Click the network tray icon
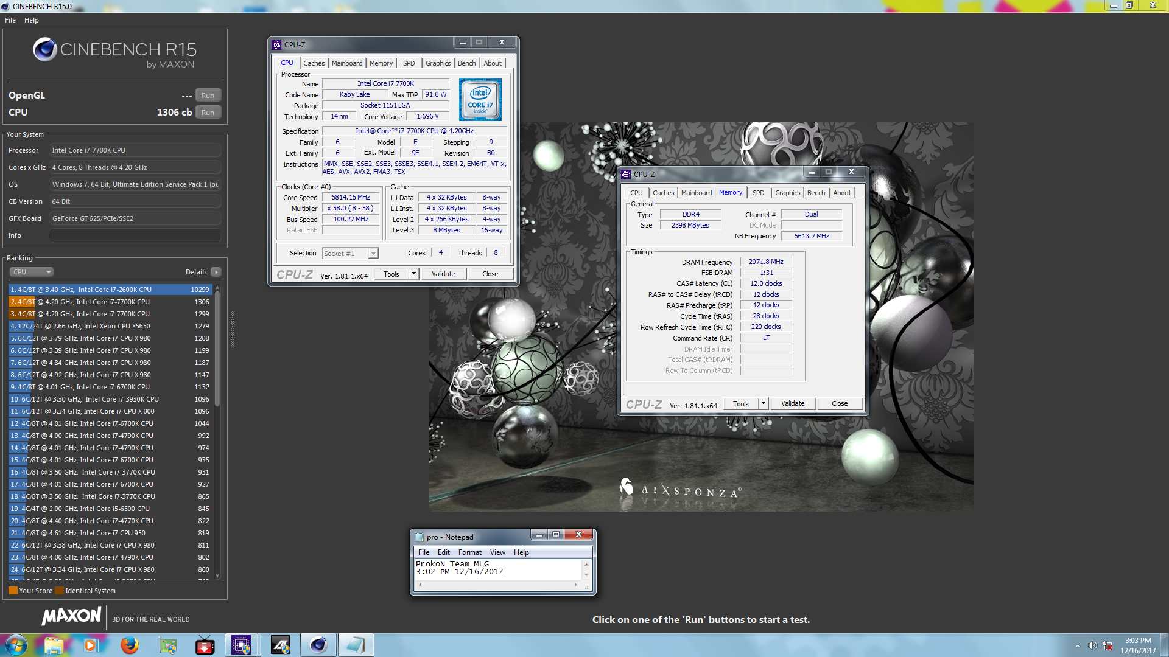1169x657 pixels. tap(1108, 645)
